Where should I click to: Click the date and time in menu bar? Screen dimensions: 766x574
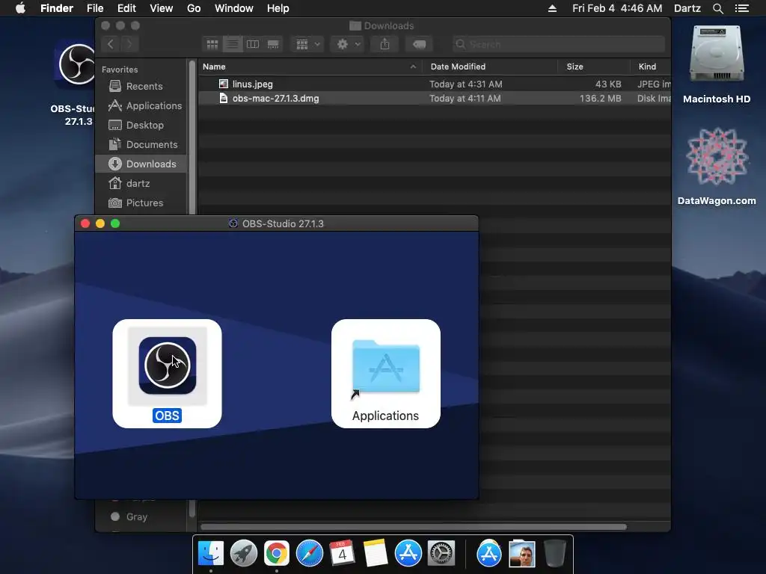617,8
